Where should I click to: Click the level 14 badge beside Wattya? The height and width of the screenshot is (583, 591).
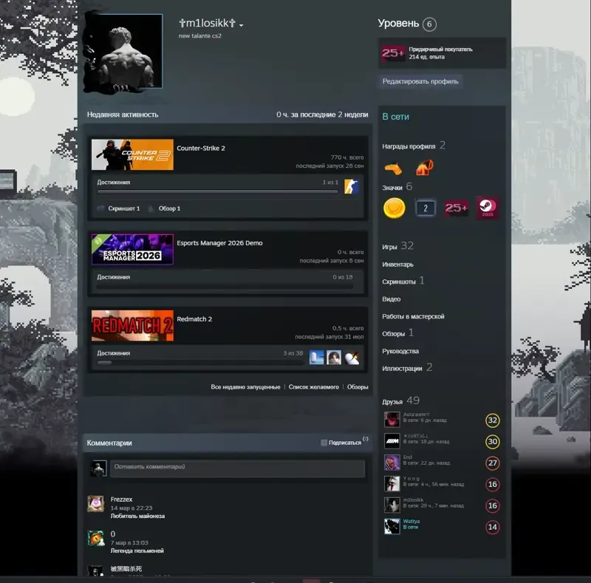click(492, 527)
